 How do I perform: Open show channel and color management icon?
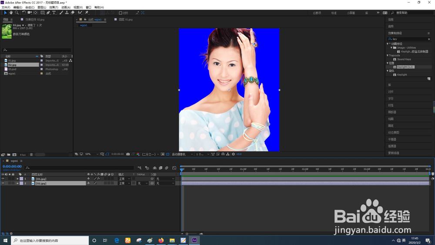tap(138, 154)
